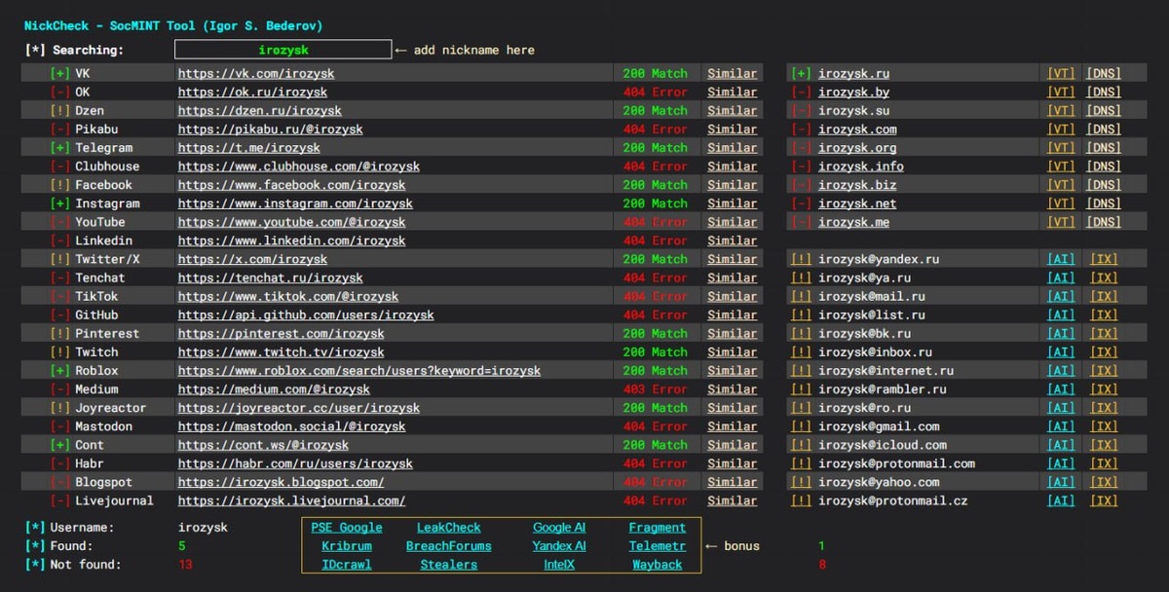The height and width of the screenshot is (592, 1169).
Task: Open the api.github.com/users/irozysk link
Action: click(x=306, y=314)
